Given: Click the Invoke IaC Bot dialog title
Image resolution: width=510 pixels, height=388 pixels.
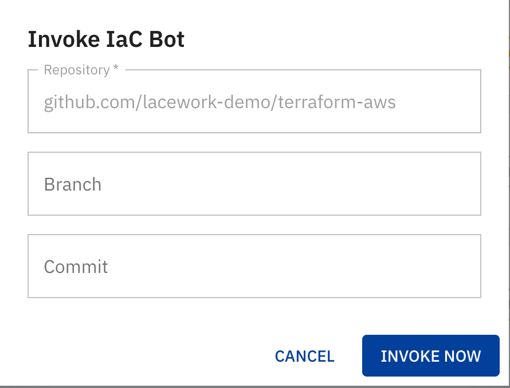Looking at the screenshot, I should (x=106, y=39).
